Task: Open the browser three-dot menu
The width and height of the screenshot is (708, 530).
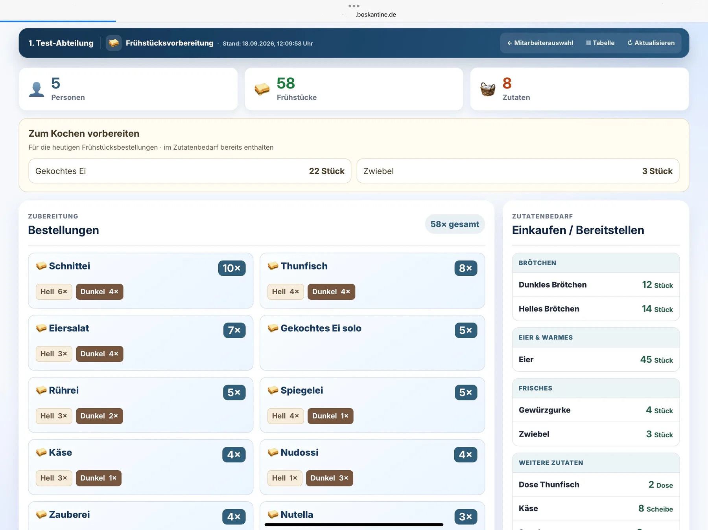Action: 354,6
